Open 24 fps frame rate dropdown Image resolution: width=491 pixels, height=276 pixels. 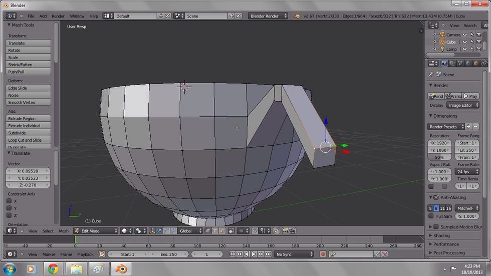(x=467, y=172)
